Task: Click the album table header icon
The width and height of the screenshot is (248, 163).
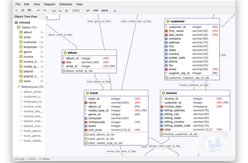Action: click(65, 53)
